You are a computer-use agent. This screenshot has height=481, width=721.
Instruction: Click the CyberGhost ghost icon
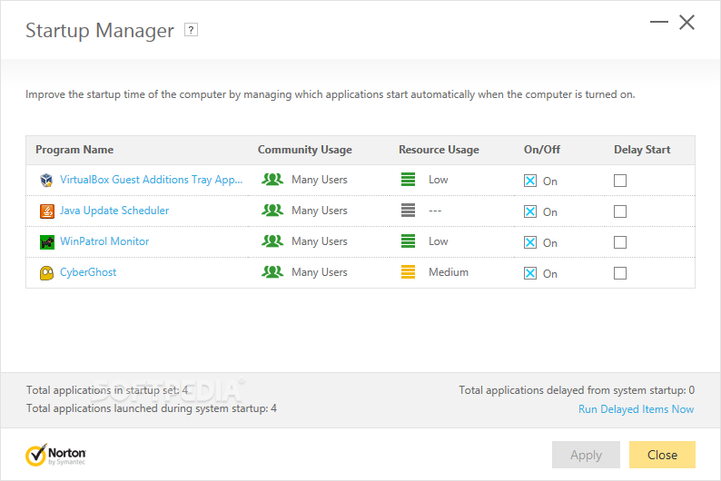(46, 272)
